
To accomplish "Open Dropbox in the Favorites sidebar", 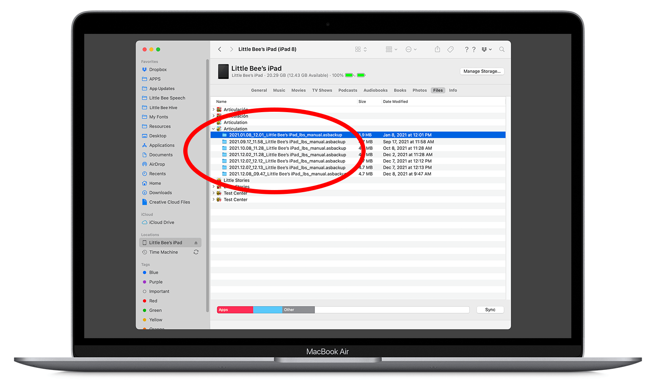I will [158, 69].
